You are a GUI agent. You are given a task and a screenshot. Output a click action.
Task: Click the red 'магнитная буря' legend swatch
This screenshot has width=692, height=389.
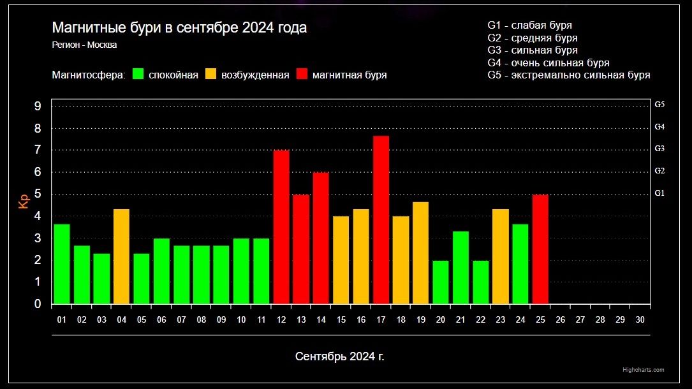point(302,75)
